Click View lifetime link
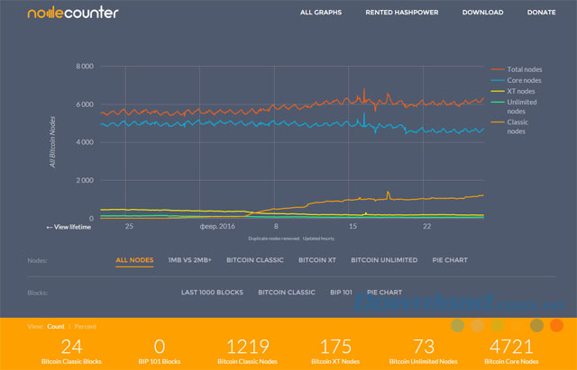 (69, 227)
